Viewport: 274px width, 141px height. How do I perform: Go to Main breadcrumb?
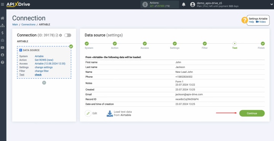(x=15, y=24)
